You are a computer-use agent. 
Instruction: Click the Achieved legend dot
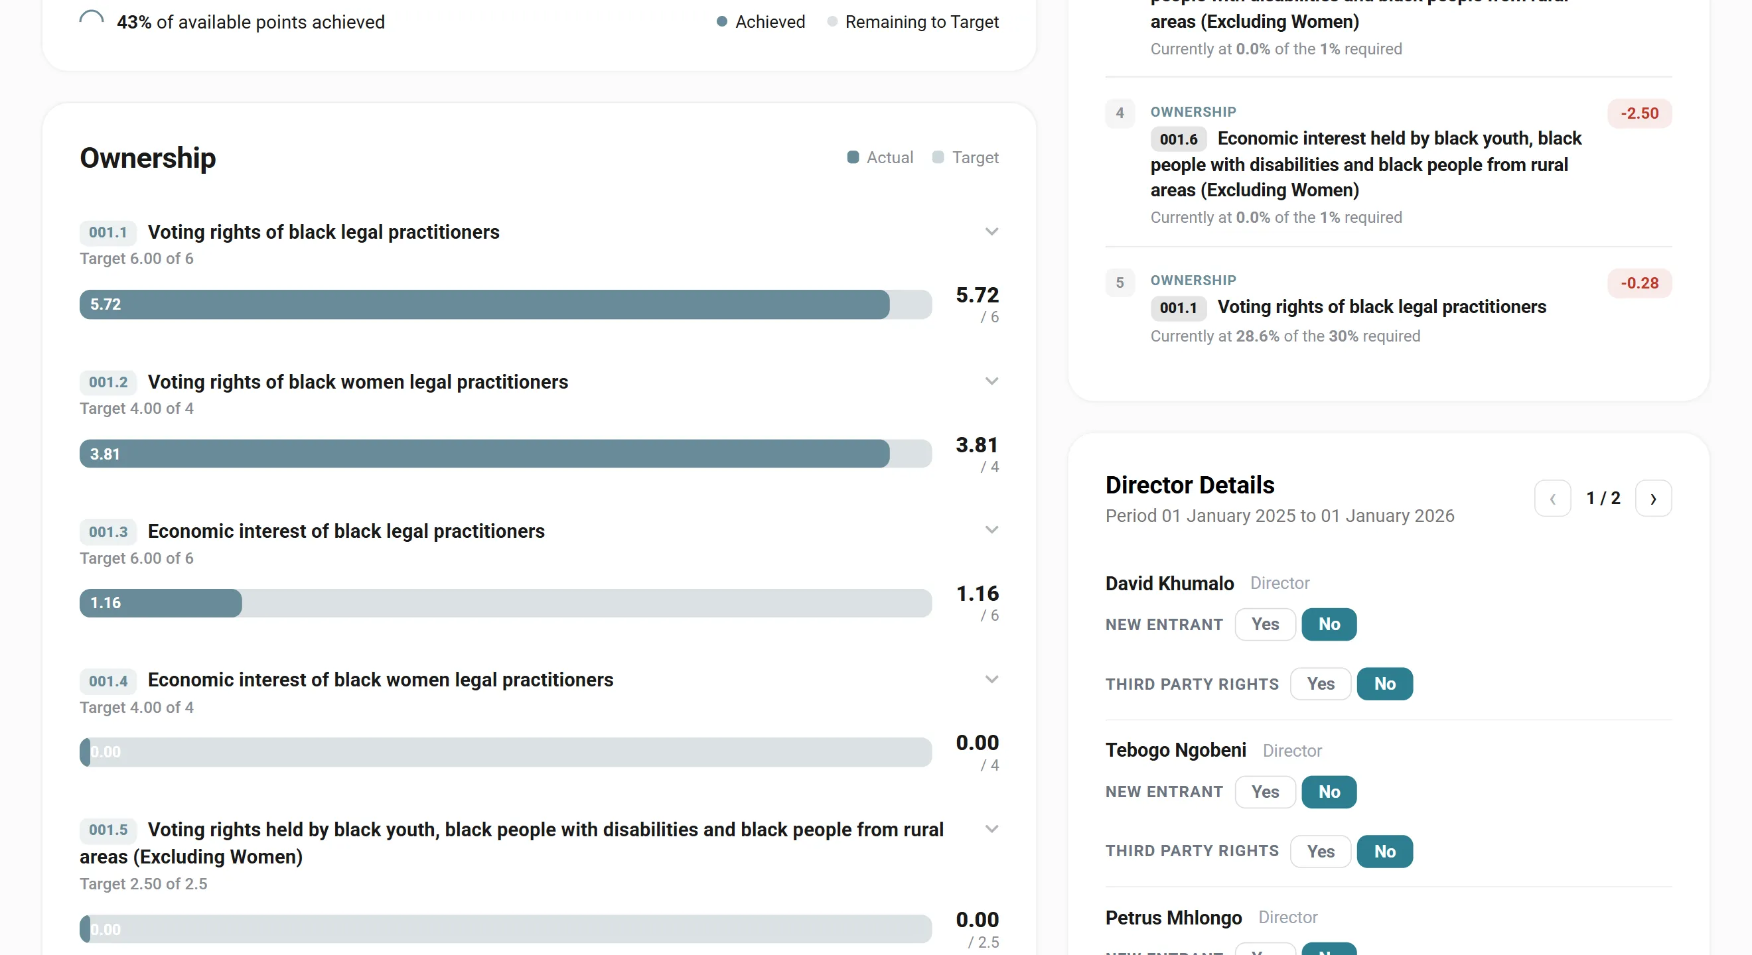[721, 22]
